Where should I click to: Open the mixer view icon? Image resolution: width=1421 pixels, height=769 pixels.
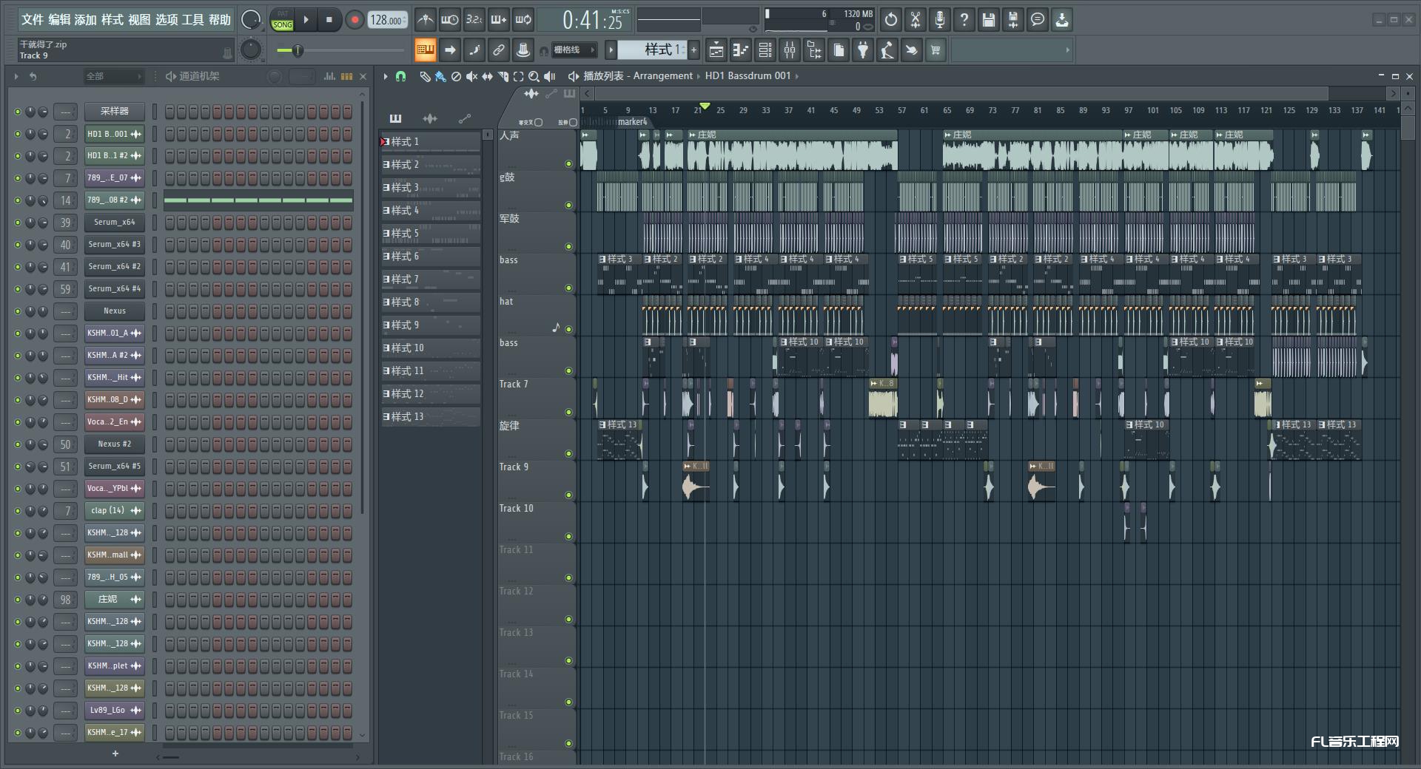pos(790,50)
